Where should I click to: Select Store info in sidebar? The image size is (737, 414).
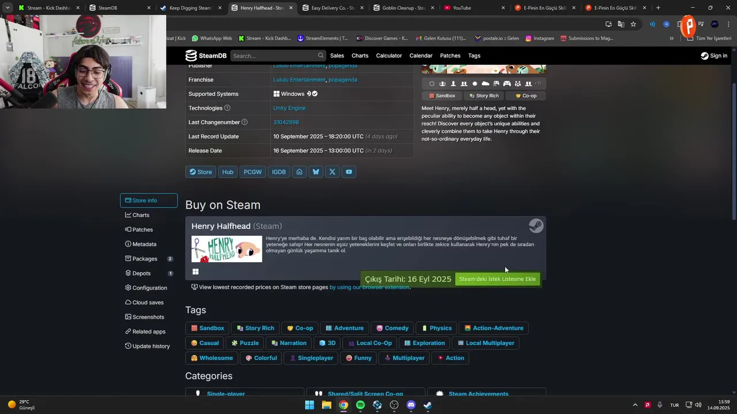coord(149,201)
